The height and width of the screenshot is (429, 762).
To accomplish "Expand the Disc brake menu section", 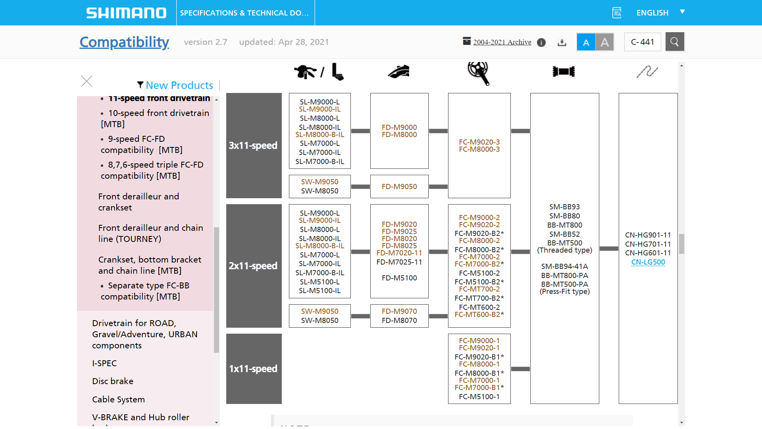I will click(x=113, y=381).
